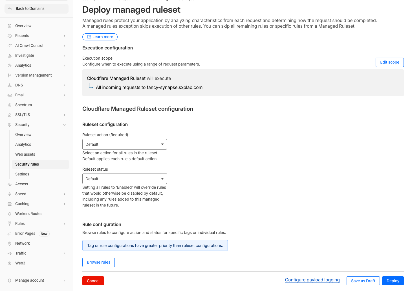Click the Speed lightning bolt icon
This screenshot has width=412, height=291.
click(10, 194)
